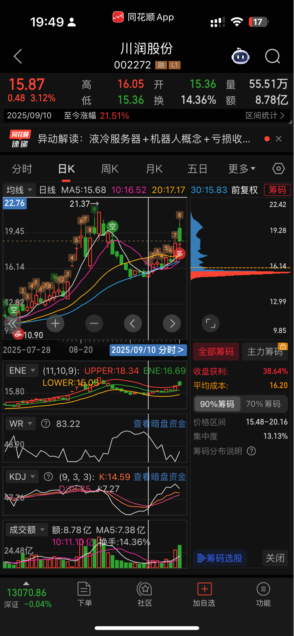The image size is (294, 636).
Task: Open 社区 community page
Action: [145, 594]
